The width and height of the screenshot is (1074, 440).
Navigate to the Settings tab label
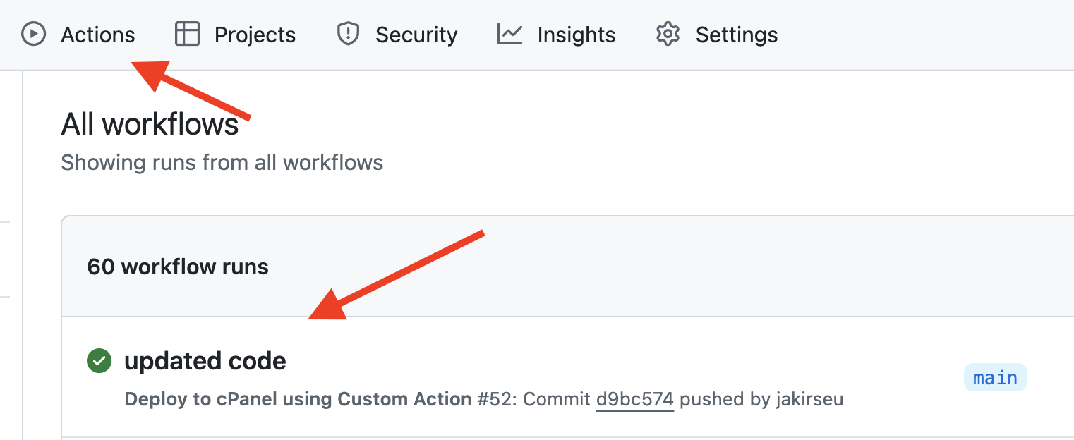point(736,35)
